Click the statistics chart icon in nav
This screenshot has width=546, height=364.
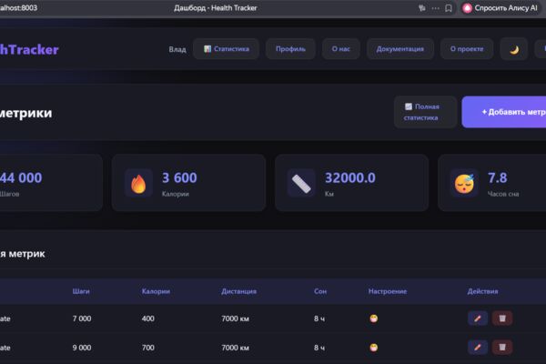[x=207, y=49]
